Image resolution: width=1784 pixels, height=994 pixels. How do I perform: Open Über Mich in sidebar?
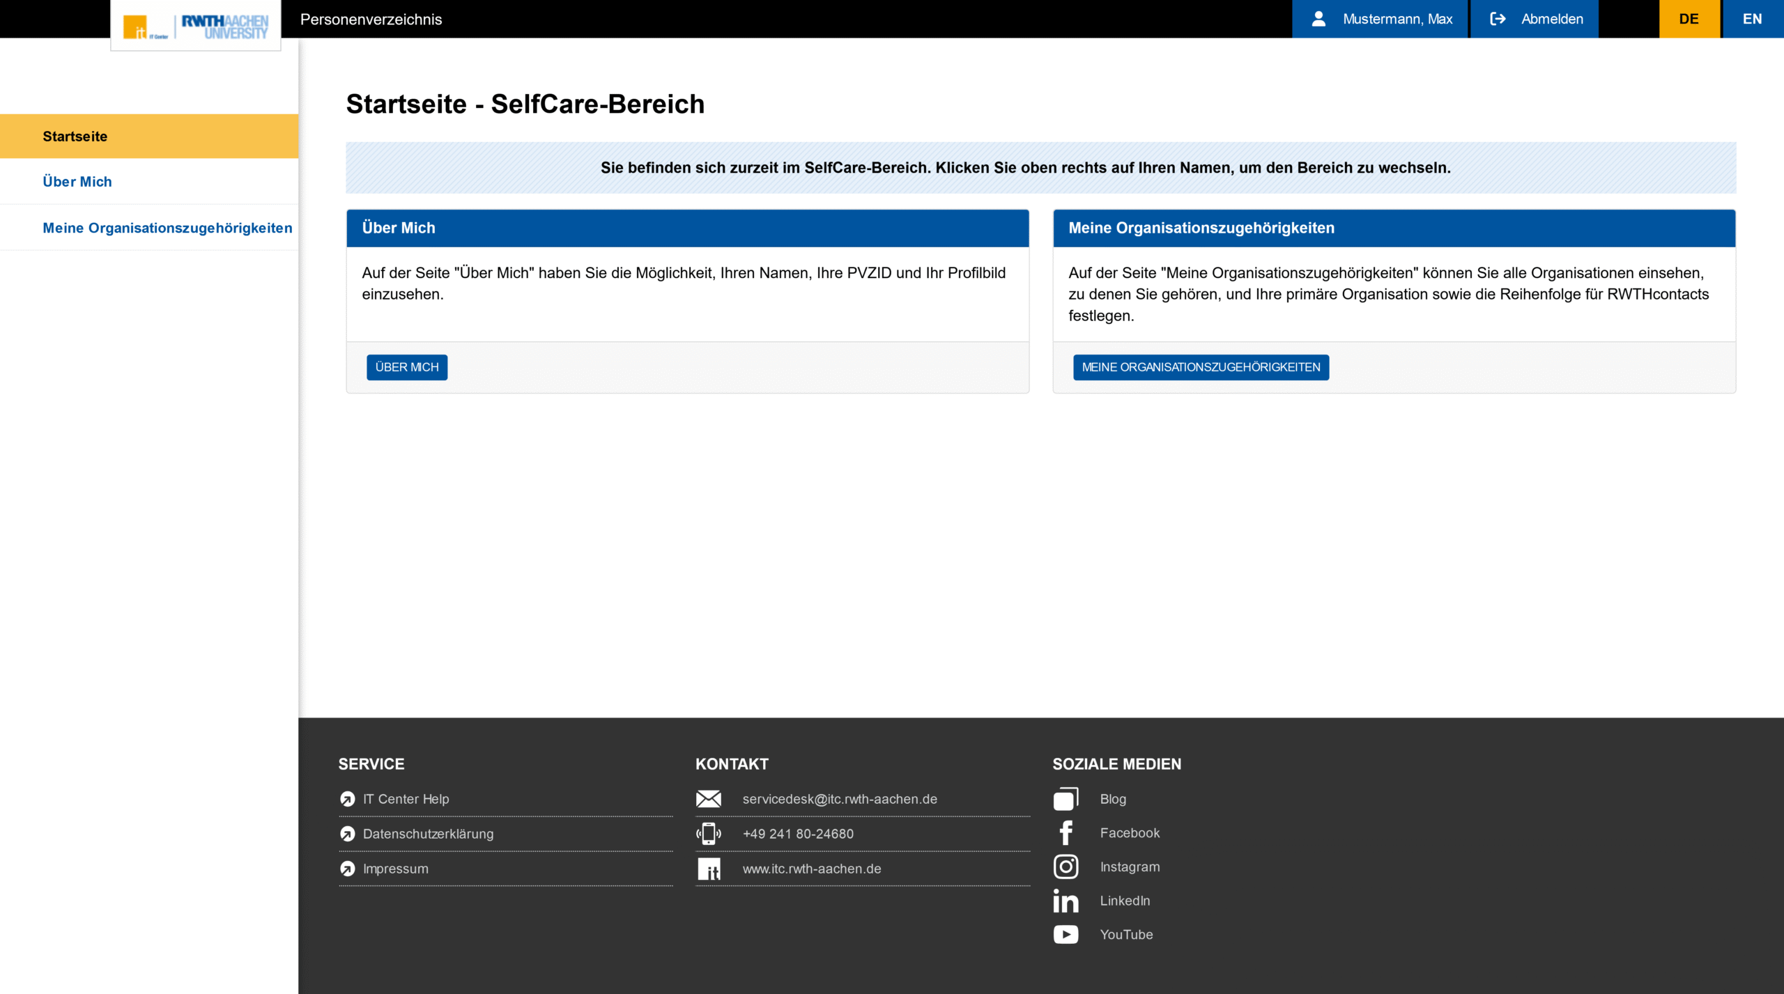click(x=77, y=182)
